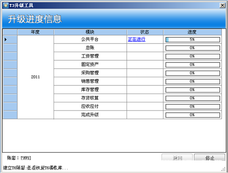The height and width of the screenshot is (173, 228).
Task: Click the 采购管理 progress bar
Action: [x=192, y=73]
